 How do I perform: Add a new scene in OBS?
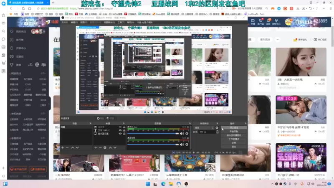coord(63,147)
